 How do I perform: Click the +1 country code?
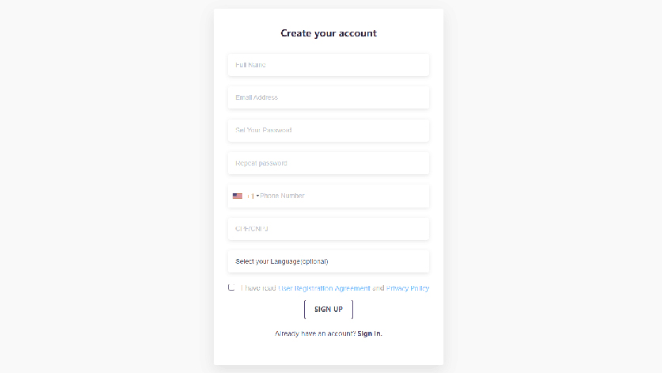tap(249, 196)
